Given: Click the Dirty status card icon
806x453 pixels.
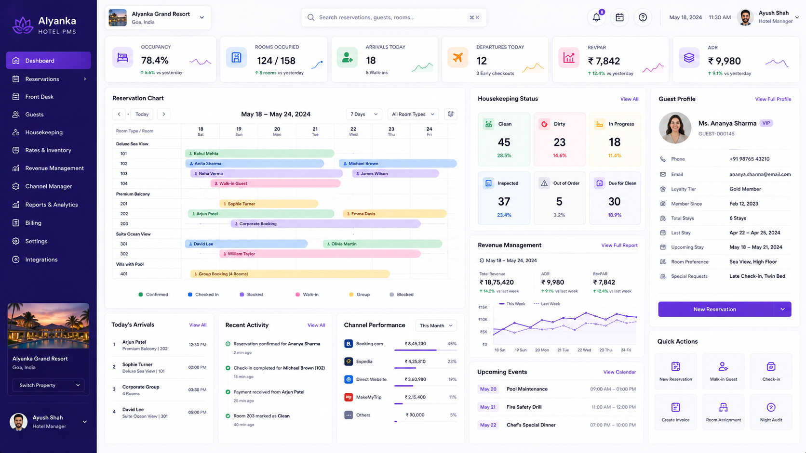Looking at the screenshot, I should point(544,124).
